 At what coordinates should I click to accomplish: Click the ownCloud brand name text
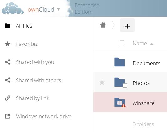coord(41,9)
